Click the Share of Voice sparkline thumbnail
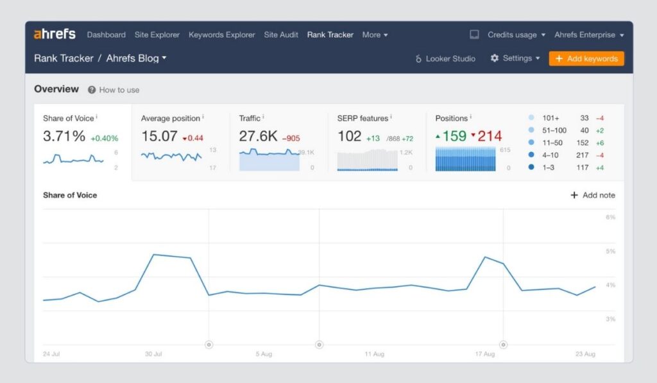The image size is (657, 383). click(x=73, y=159)
